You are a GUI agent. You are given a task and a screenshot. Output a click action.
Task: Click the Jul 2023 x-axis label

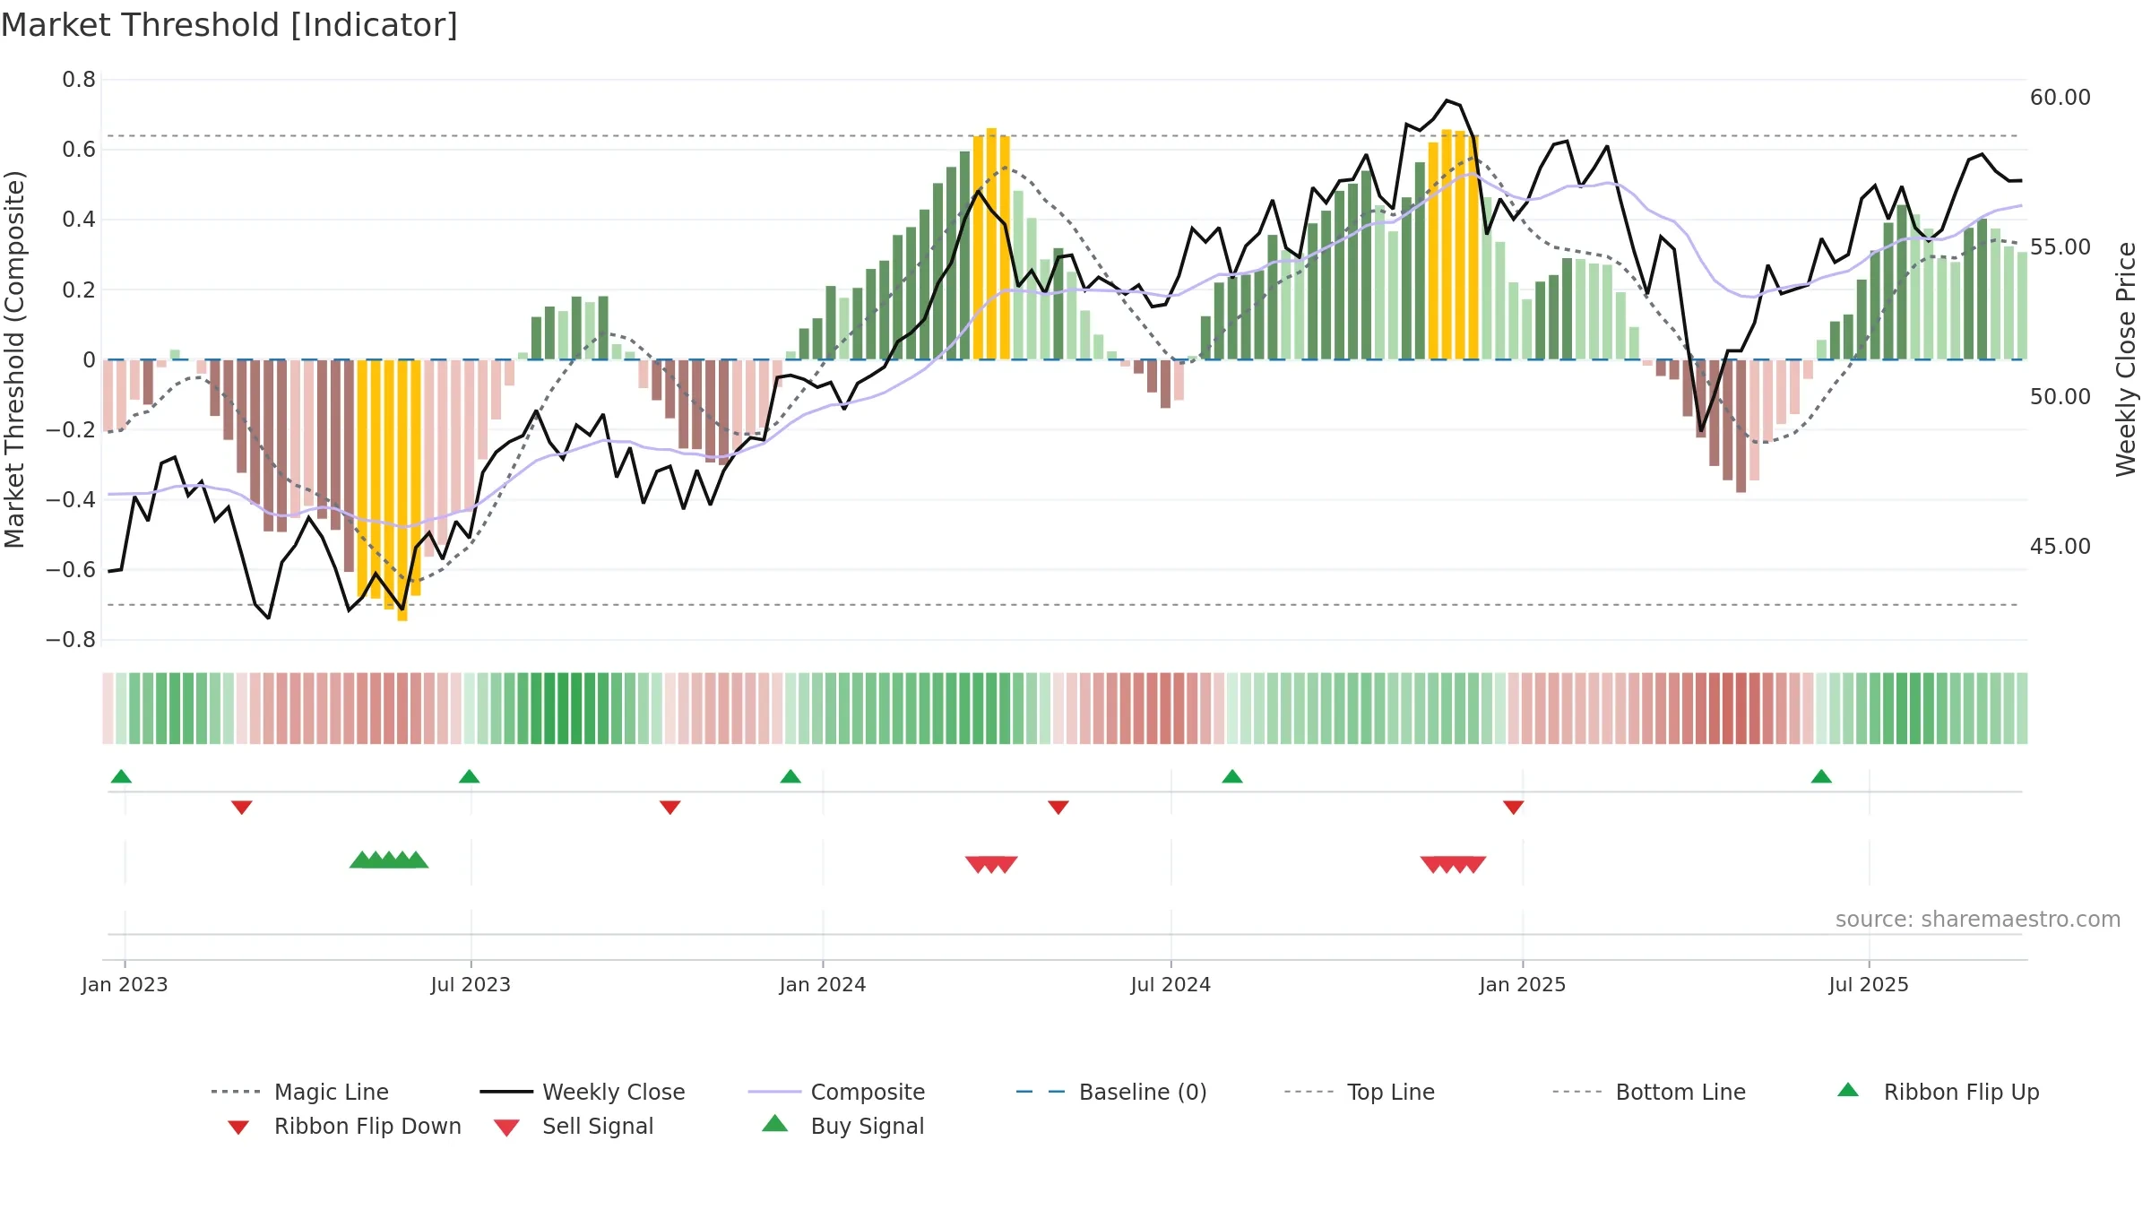pos(471,984)
